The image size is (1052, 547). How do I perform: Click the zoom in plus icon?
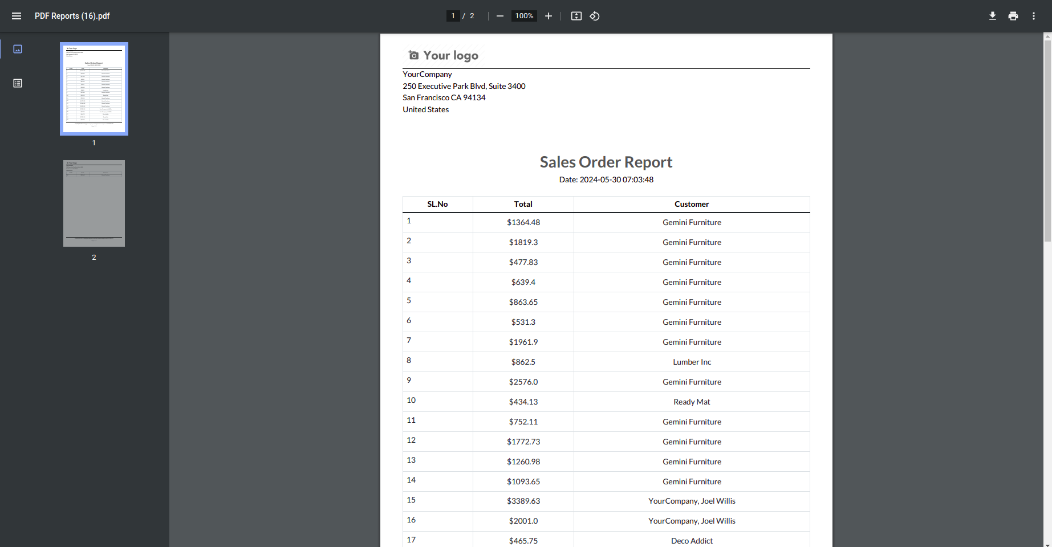(x=549, y=16)
